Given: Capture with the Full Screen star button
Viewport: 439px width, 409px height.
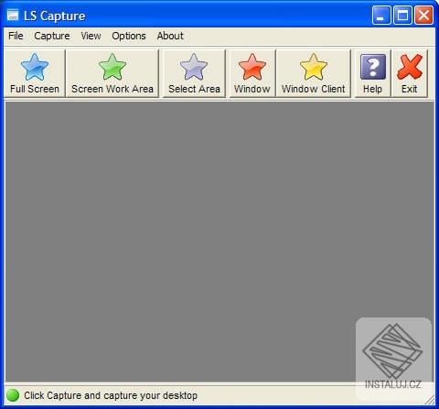Looking at the screenshot, I should pyautogui.click(x=35, y=73).
